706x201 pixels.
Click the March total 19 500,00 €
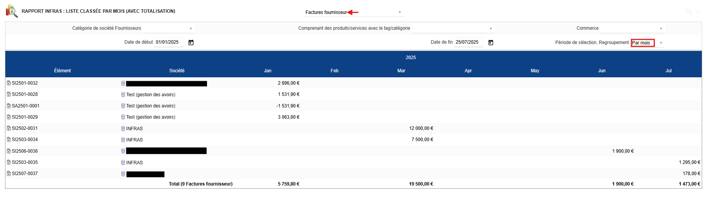click(x=421, y=184)
